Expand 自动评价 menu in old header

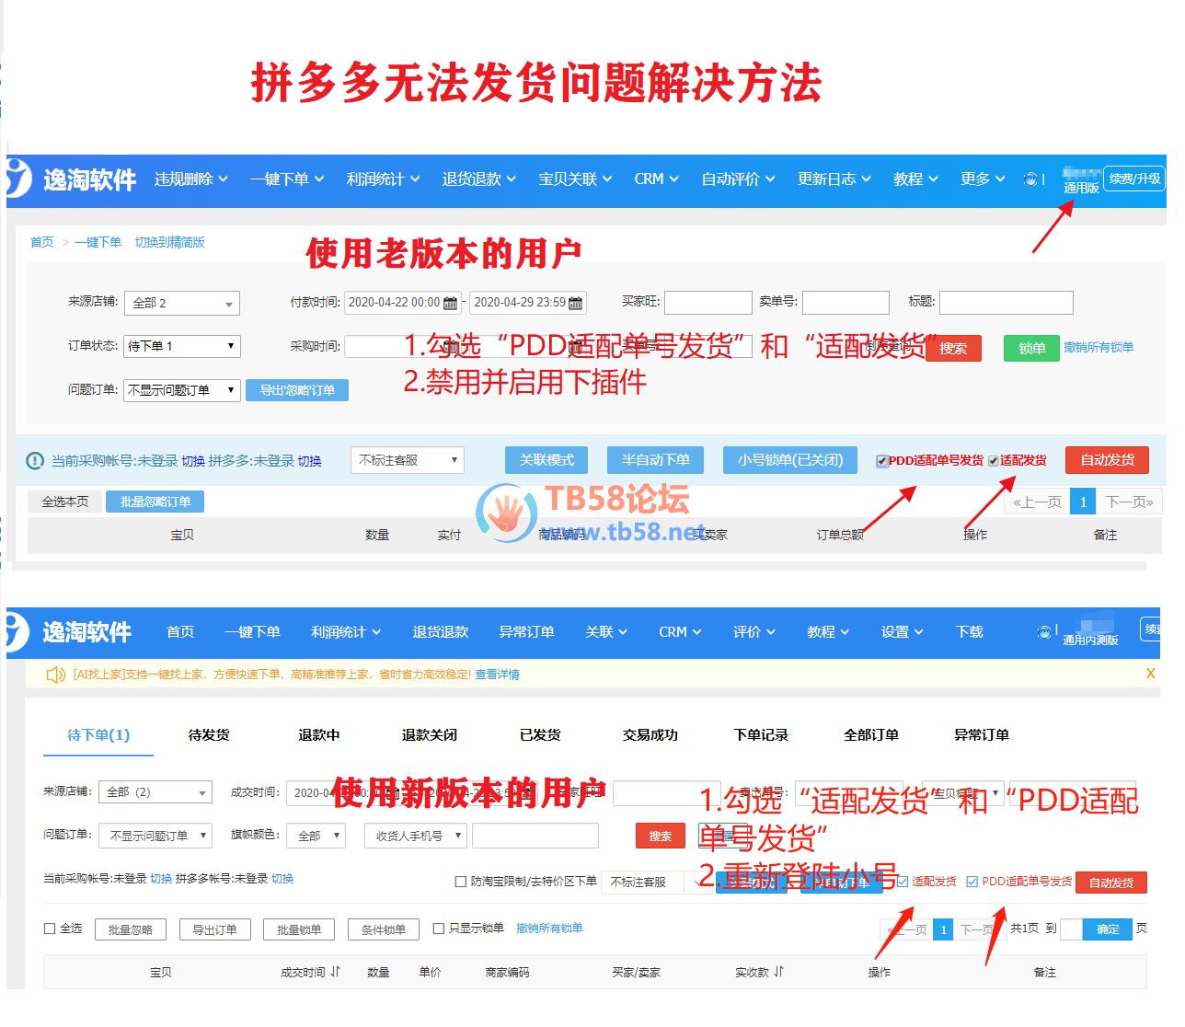[x=738, y=179]
